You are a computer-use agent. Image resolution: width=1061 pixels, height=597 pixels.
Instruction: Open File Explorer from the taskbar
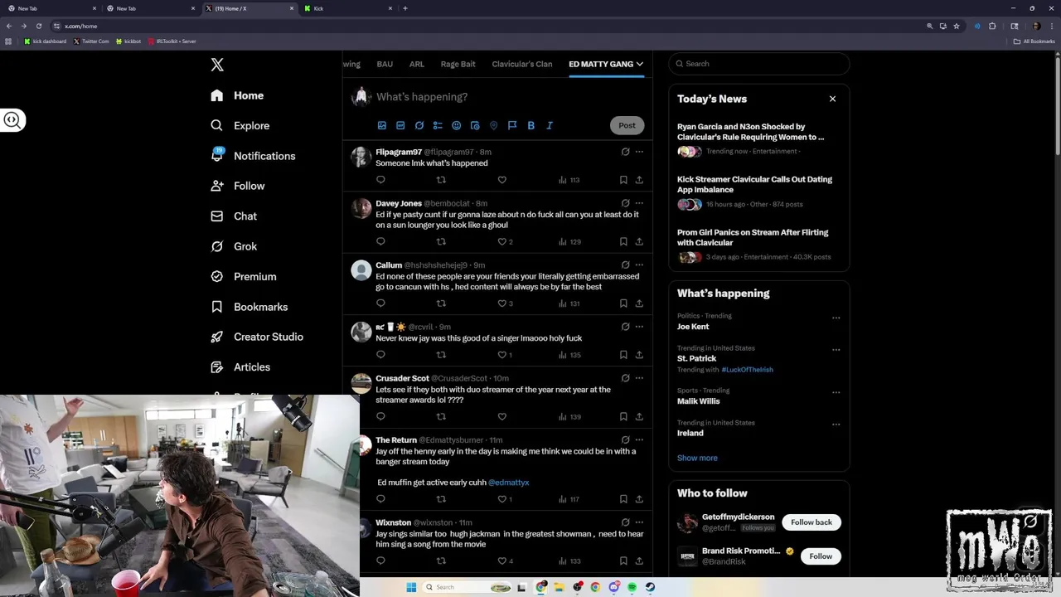tap(560, 587)
